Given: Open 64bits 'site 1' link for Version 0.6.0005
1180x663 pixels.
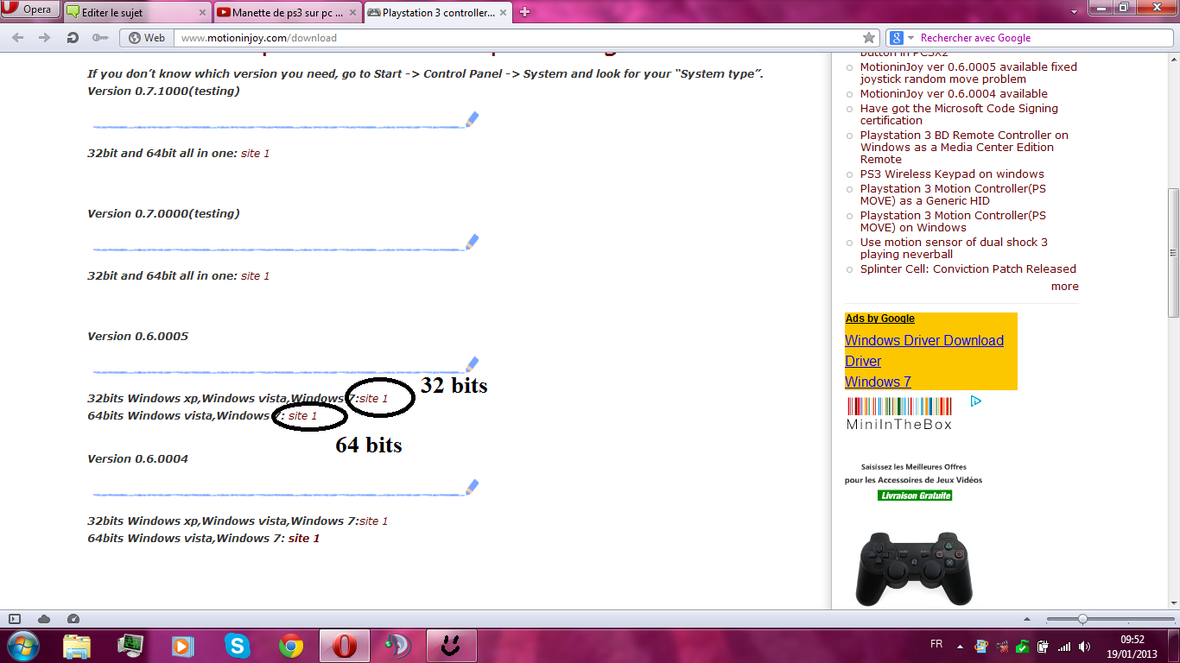Looking at the screenshot, I should tap(302, 416).
